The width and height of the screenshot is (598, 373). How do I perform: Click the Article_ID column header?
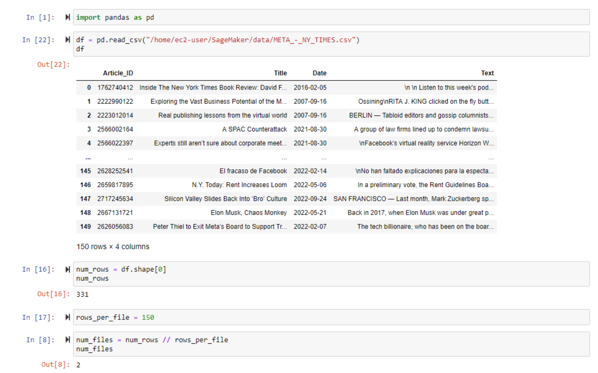tap(118, 73)
